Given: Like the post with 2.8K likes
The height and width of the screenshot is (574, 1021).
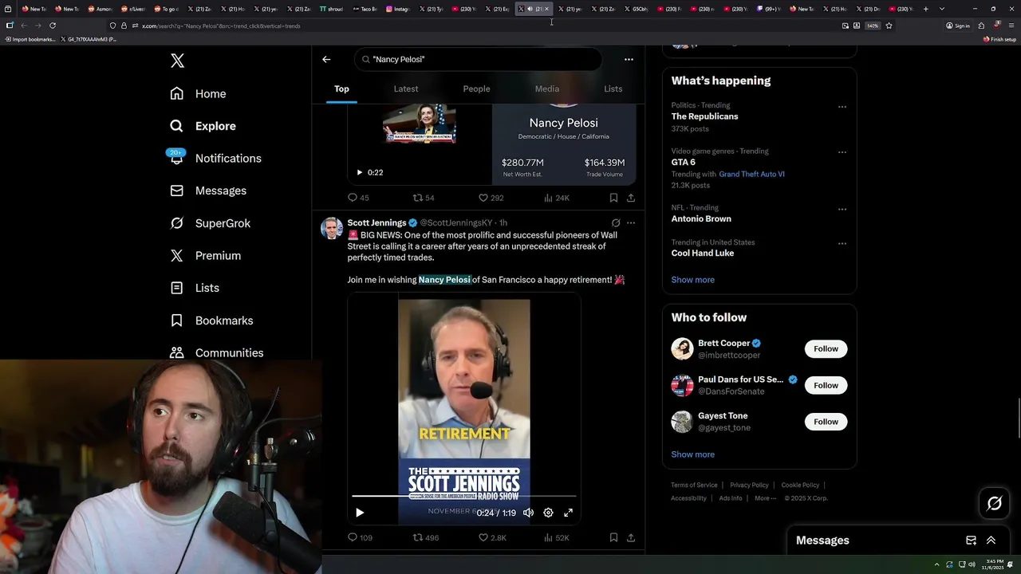Looking at the screenshot, I should click(x=491, y=537).
